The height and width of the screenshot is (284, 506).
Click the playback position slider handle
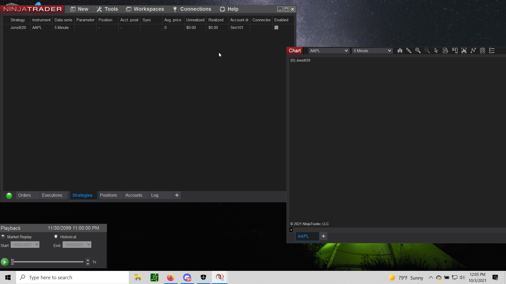click(x=12, y=262)
